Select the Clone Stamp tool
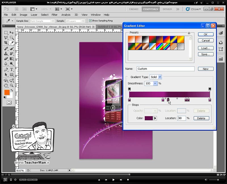 [6, 54]
